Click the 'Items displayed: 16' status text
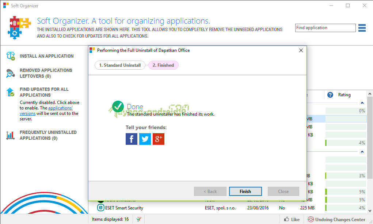373x224 pixels. (110, 219)
